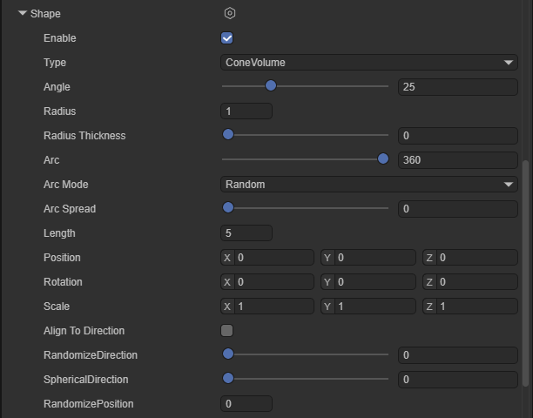Click the Radius input field
This screenshot has height=418, width=533.
point(247,111)
